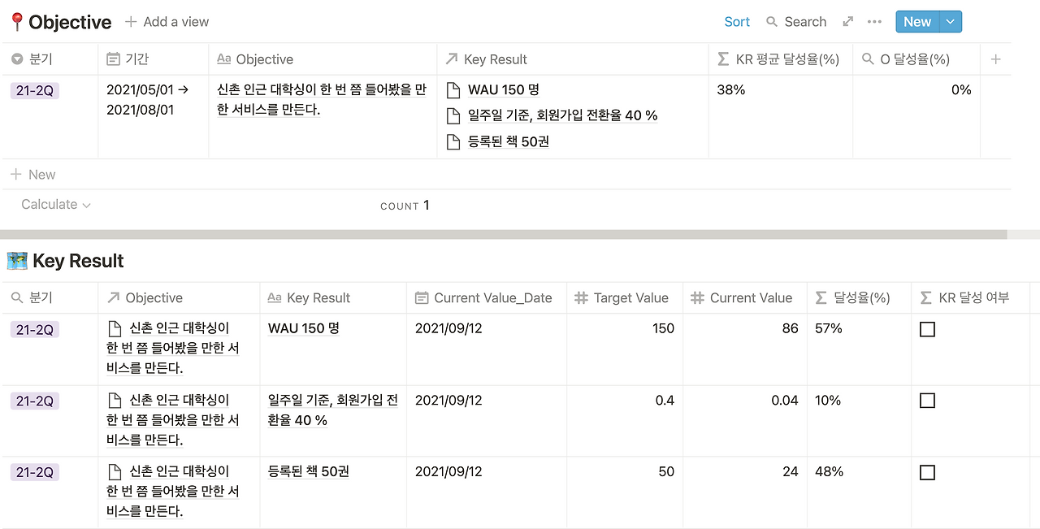Click the plus icon to add a column

click(996, 59)
